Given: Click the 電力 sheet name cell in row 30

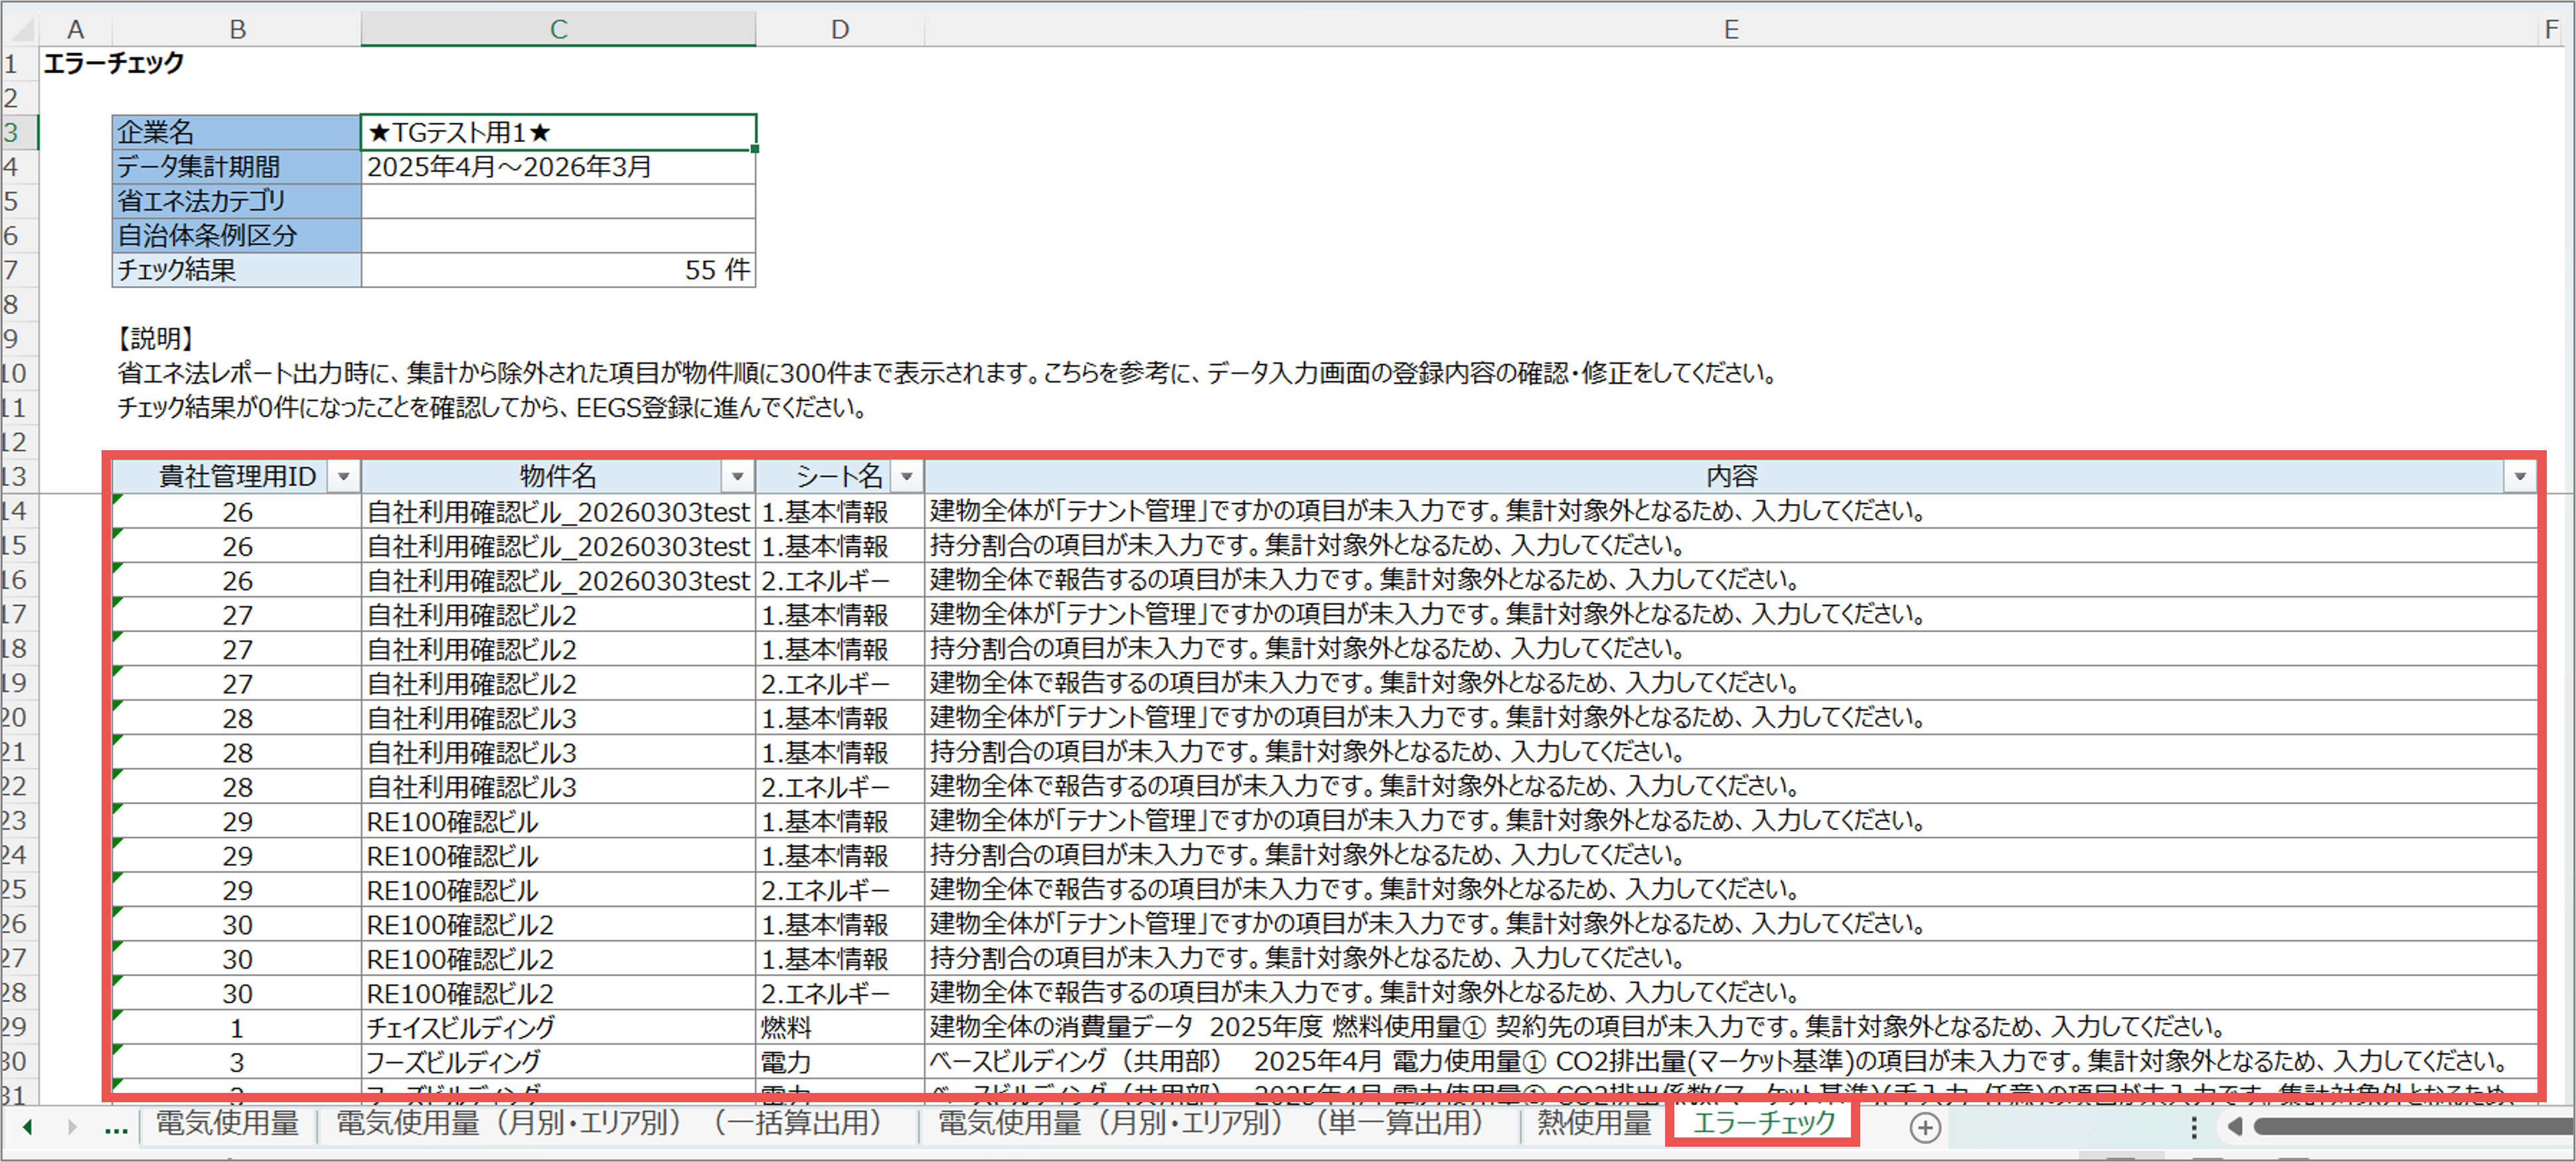Looking at the screenshot, I should coord(840,1061).
